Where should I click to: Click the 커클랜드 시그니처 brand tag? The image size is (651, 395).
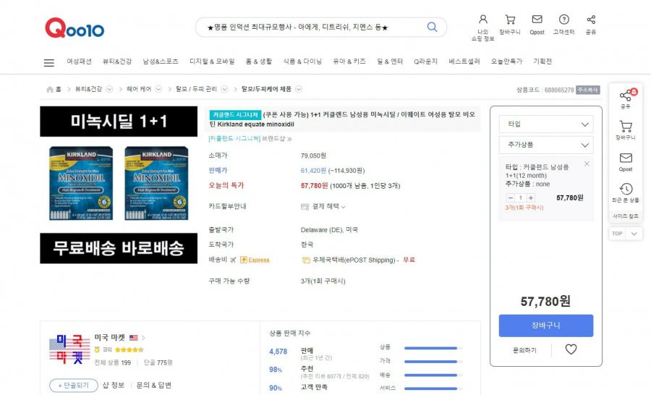click(x=235, y=114)
